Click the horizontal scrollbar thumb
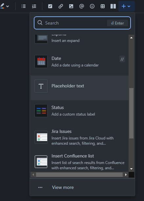Image resolution: width=144 pixels, height=201 pixels. click(79, 174)
